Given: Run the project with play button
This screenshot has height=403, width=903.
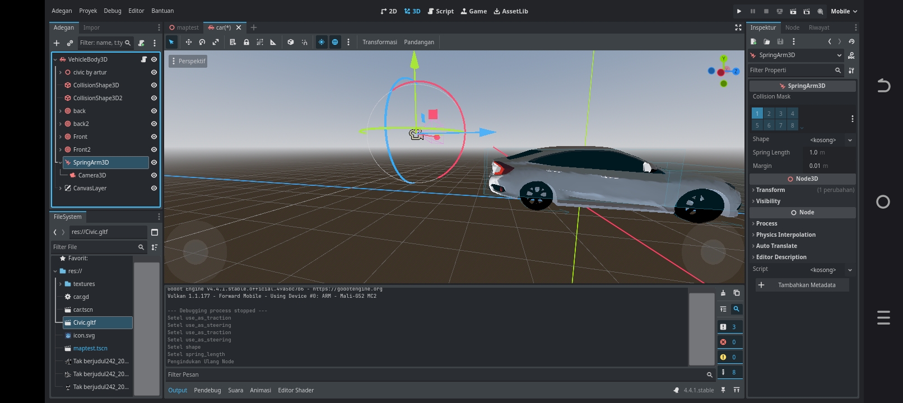Looking at the screenshot, I should click(739, 11).
